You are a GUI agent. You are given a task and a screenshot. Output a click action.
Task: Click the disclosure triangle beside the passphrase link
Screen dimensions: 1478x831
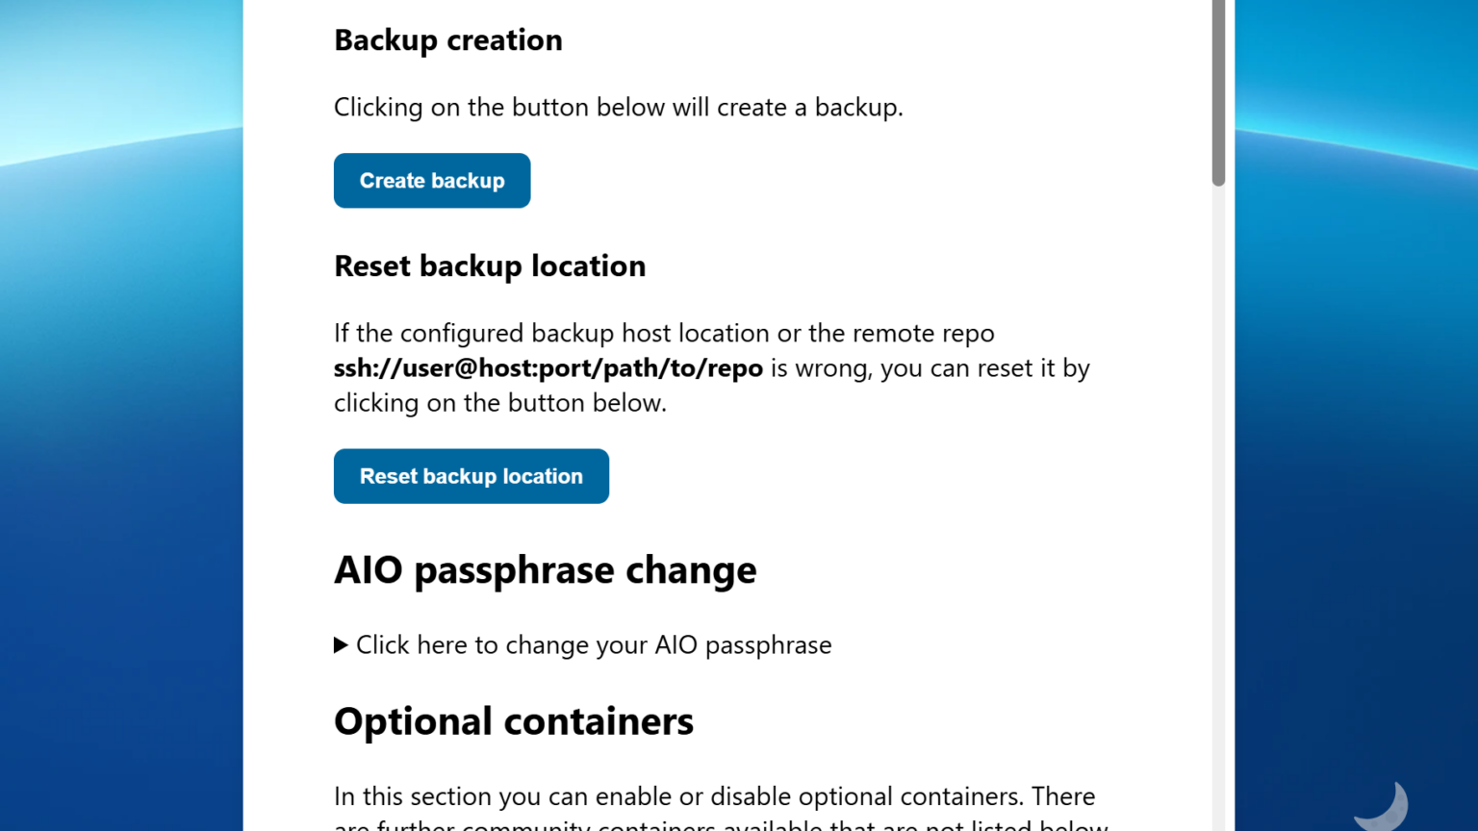point(343,644)
